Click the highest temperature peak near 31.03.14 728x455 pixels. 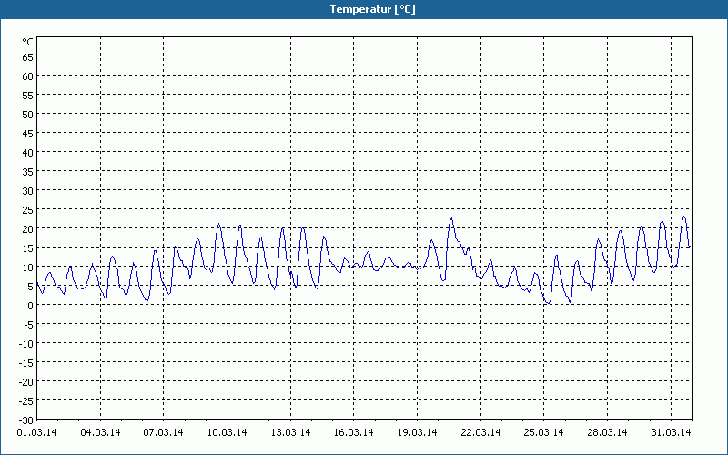pyautogui.click(x=683, y=217)
